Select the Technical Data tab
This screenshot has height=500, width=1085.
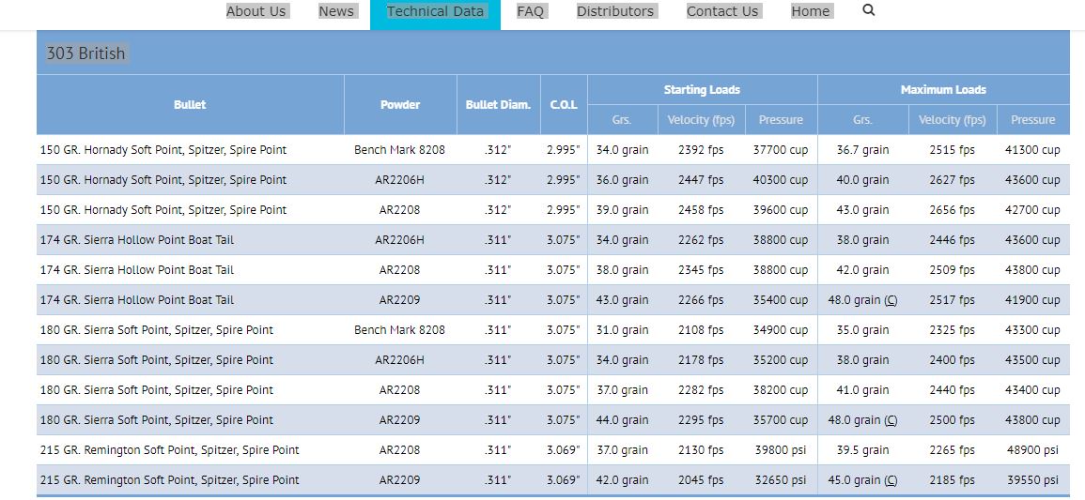435,11
